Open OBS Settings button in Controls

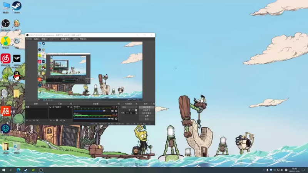tap(147, 116)
